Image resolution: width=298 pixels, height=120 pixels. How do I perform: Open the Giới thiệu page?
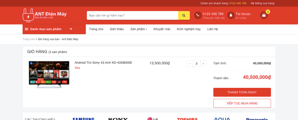pyautogui.click(x=117, y=29)
